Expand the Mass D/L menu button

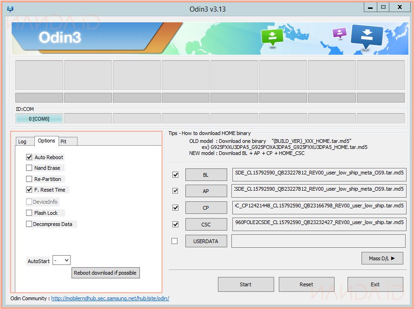(382, 258)
